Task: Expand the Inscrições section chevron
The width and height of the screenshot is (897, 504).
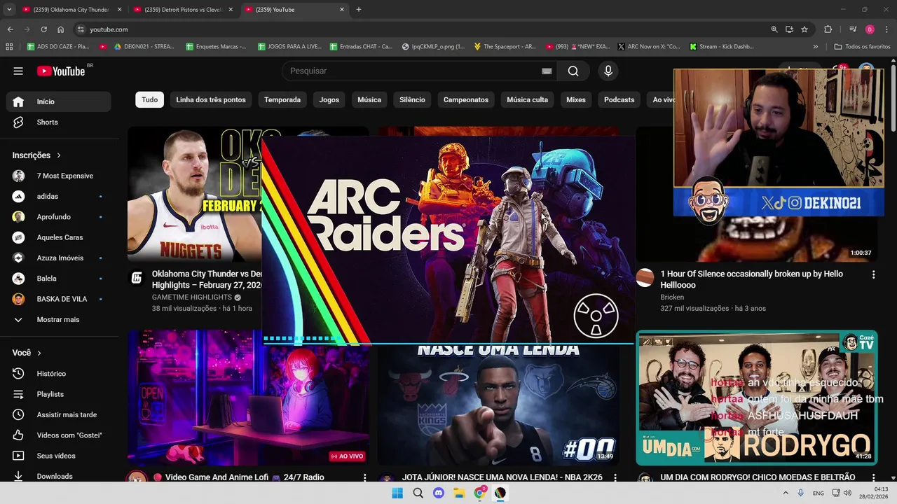Action: tap(59, 155)
